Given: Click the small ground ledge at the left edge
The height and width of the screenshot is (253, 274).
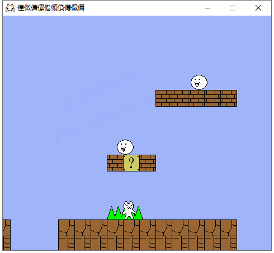Looking at the screenshot, I should (x=7, y=235).
